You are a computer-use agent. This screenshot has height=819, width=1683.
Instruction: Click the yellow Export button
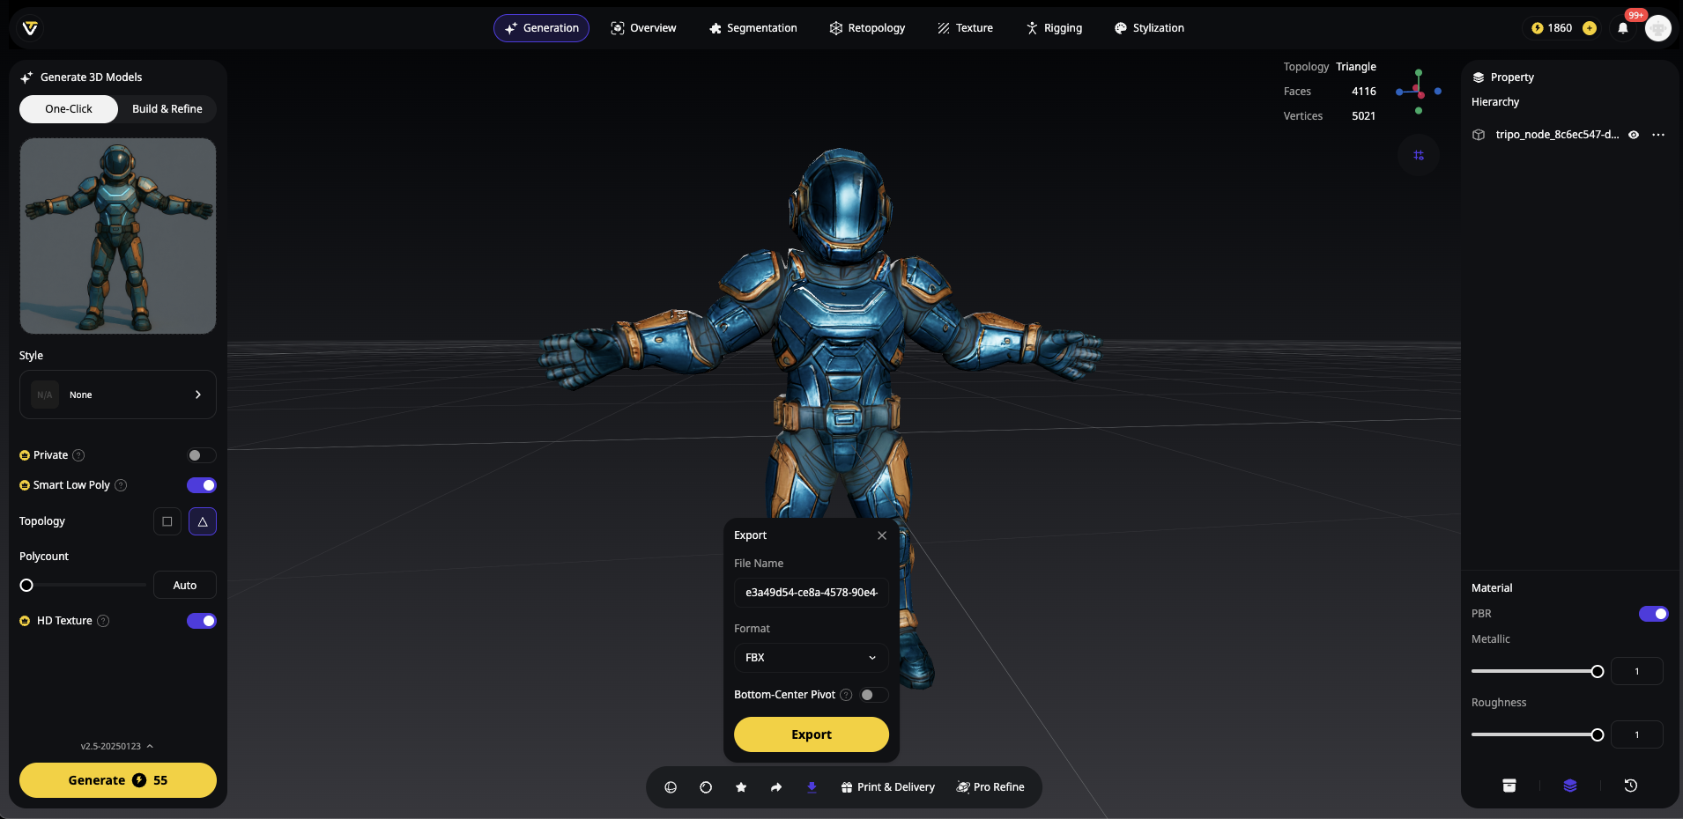coord(811,734)
